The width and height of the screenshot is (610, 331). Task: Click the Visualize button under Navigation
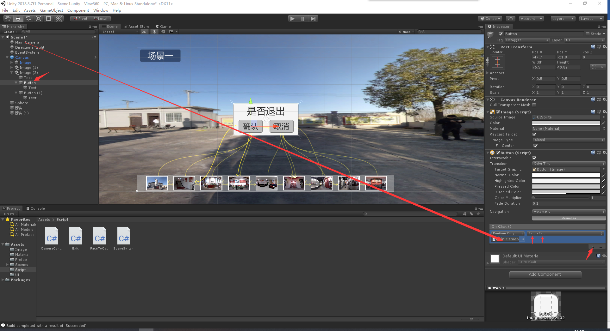coord(568,218)
